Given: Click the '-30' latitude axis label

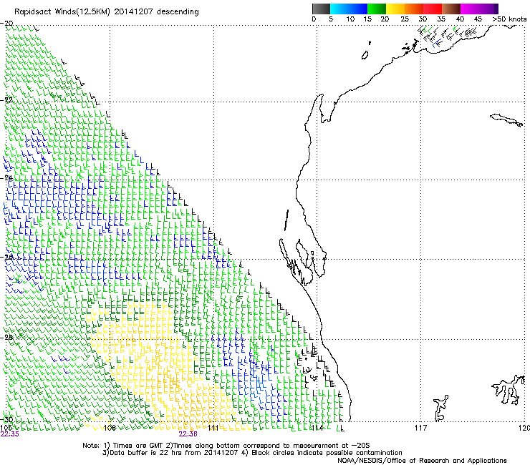Looking at the screenshot, I should [x=6, y=419].
